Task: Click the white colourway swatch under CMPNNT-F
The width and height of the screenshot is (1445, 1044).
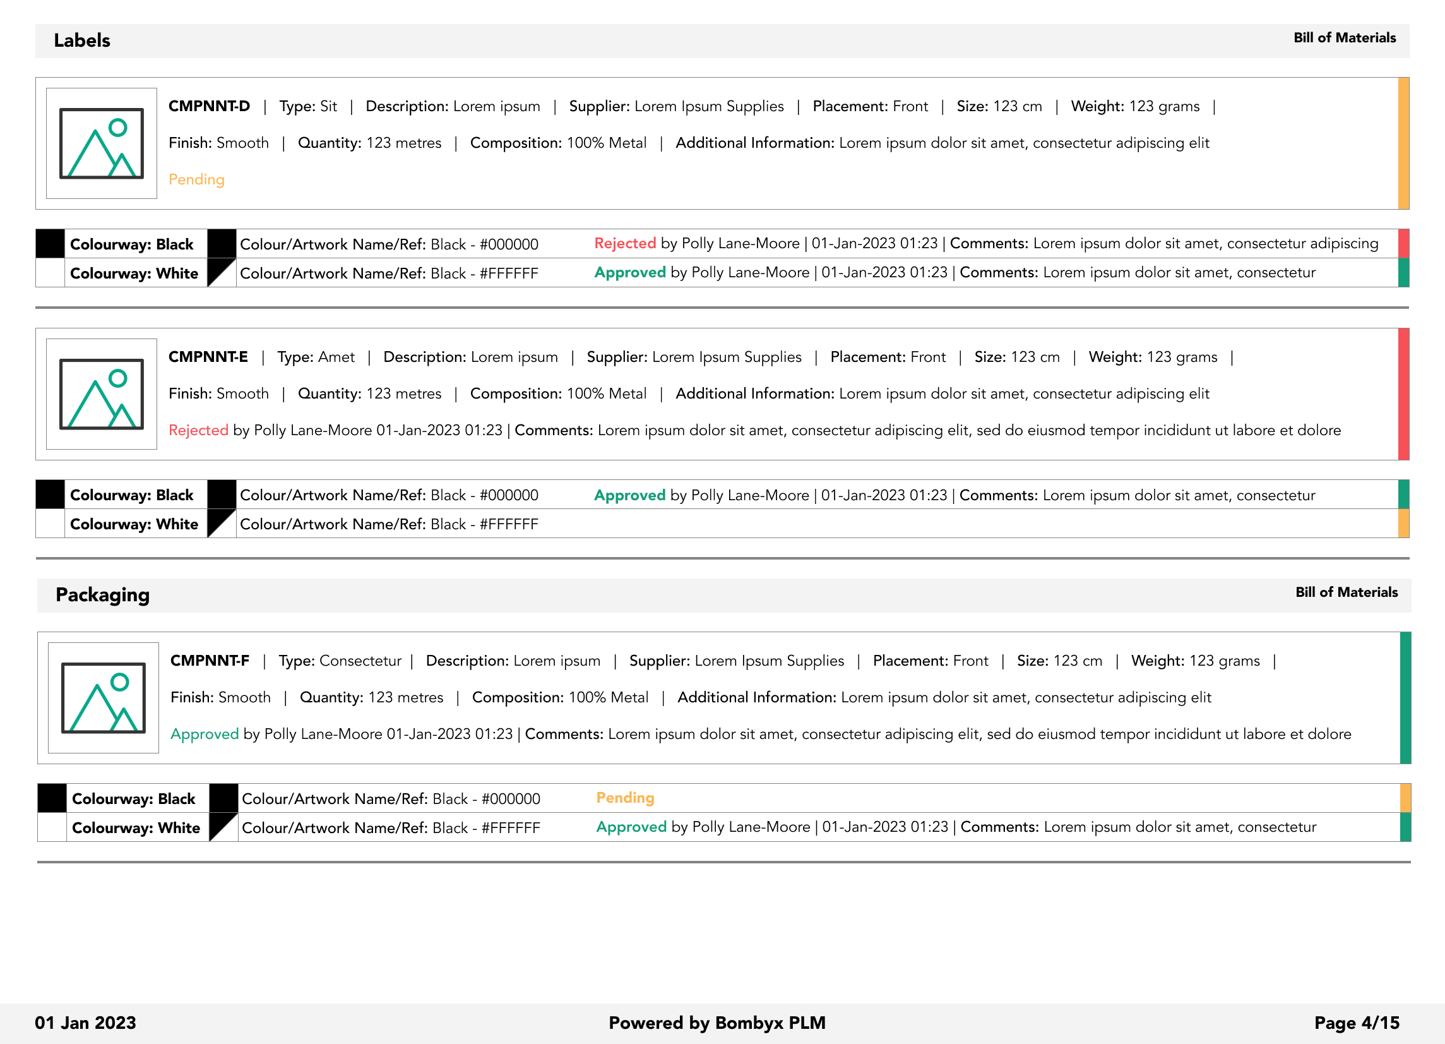Action: pyautogui.click(x=52, y=827)
